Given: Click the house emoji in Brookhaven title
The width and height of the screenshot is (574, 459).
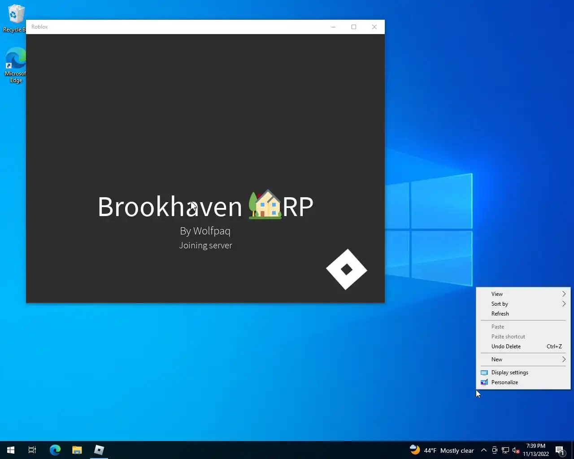Looking at the screenshot, I should [x=265, y=204].
